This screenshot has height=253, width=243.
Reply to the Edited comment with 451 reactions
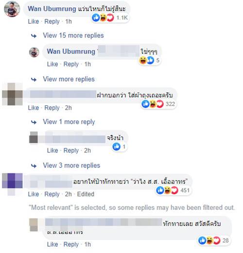pos(52,194)
